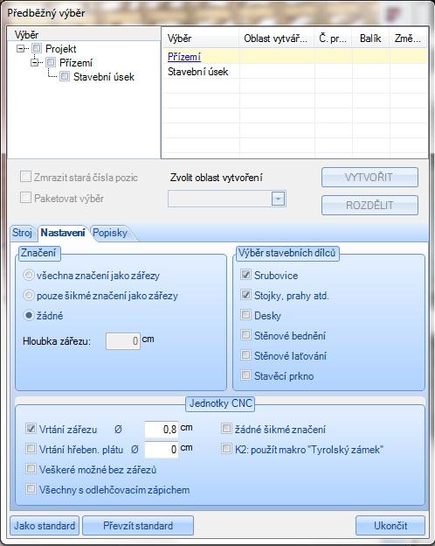Enable K2 Tyrolský zámek macro checkbox
The width and height of the screenshot is (435, 546).
pyautogui.click(x=226, y=449)
